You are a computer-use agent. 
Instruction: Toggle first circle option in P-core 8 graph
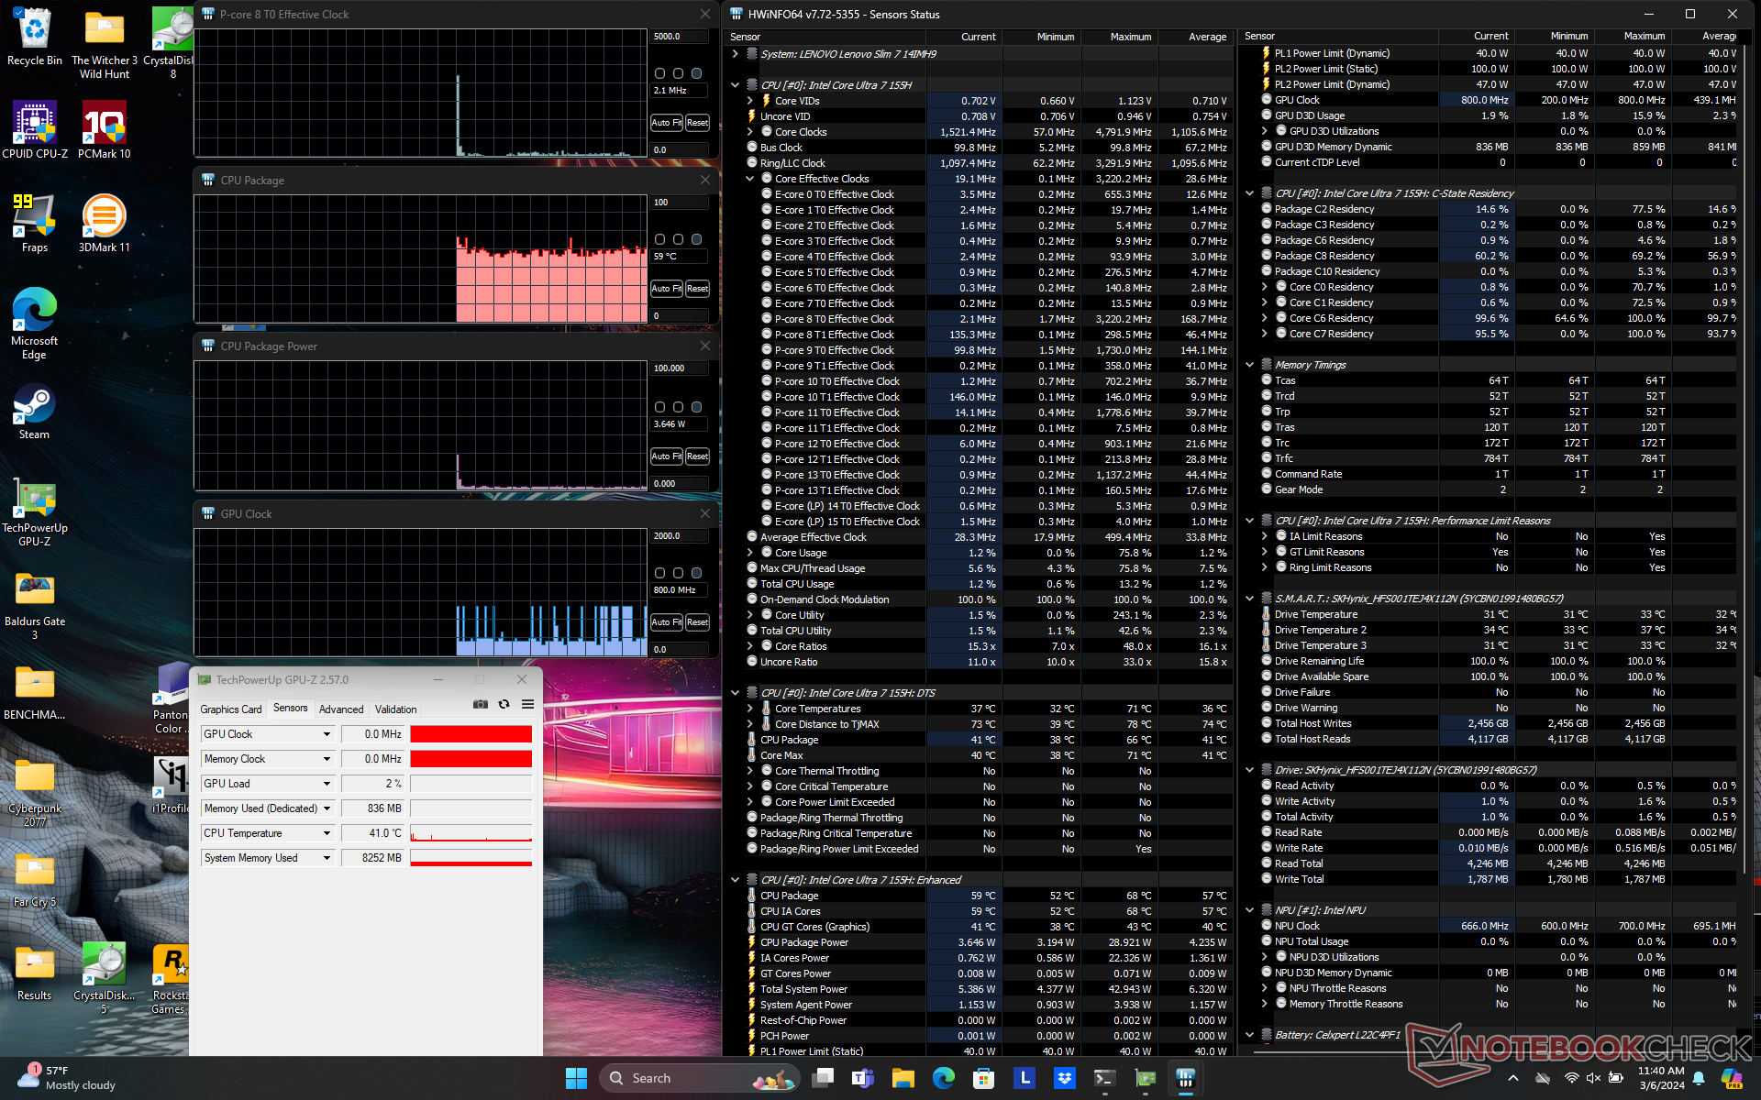coord(659,73)
